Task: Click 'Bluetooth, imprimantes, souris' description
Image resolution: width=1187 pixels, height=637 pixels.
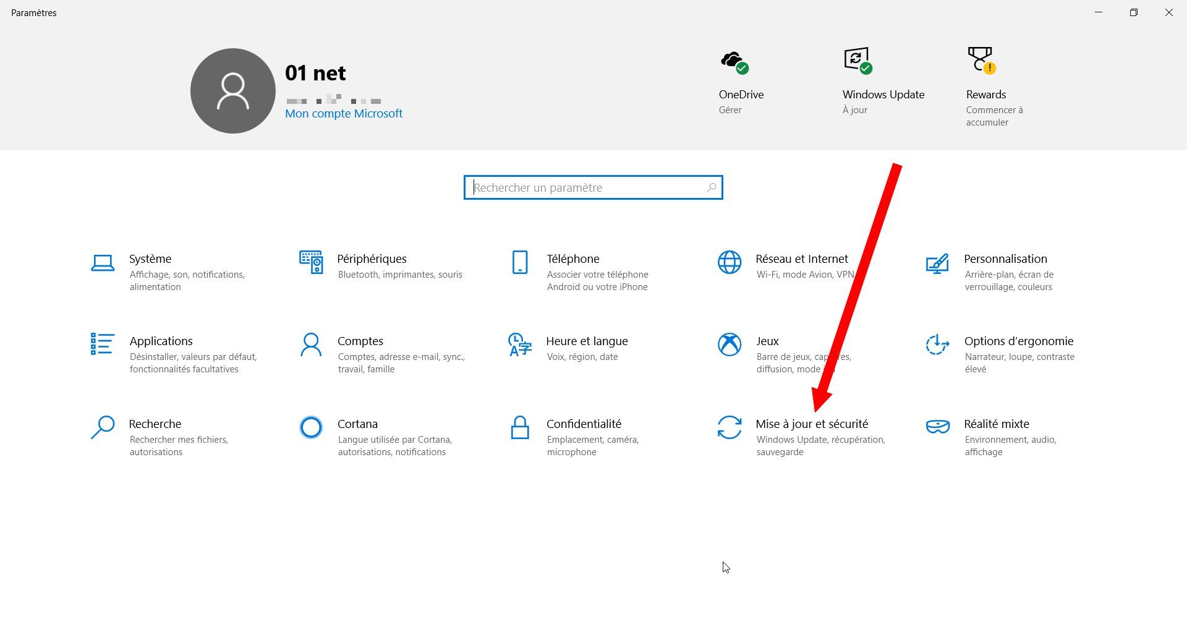Action: pyautogui.click(x=400, y=275)
